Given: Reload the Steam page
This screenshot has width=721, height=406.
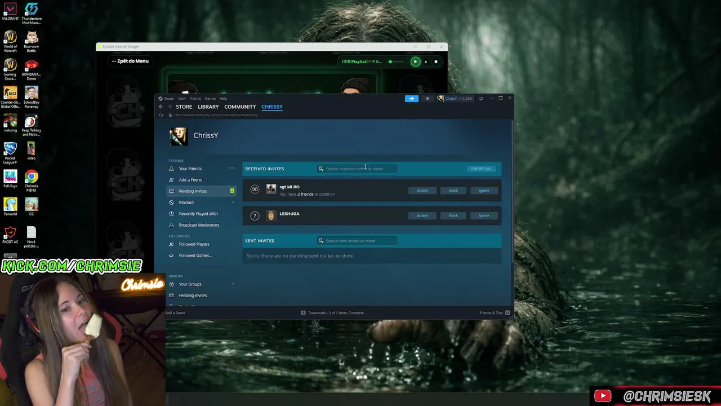Looking at the screenshot, I should click(162, 115).
